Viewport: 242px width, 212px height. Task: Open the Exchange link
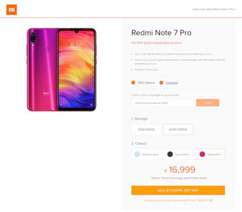[172, 83]
